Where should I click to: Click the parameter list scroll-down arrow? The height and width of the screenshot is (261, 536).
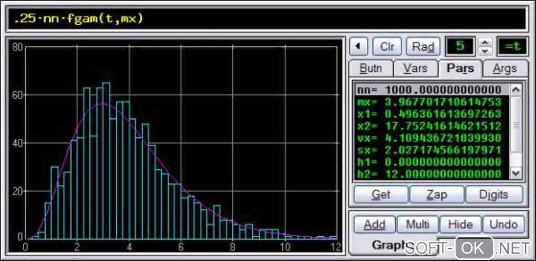coord(516,173)
